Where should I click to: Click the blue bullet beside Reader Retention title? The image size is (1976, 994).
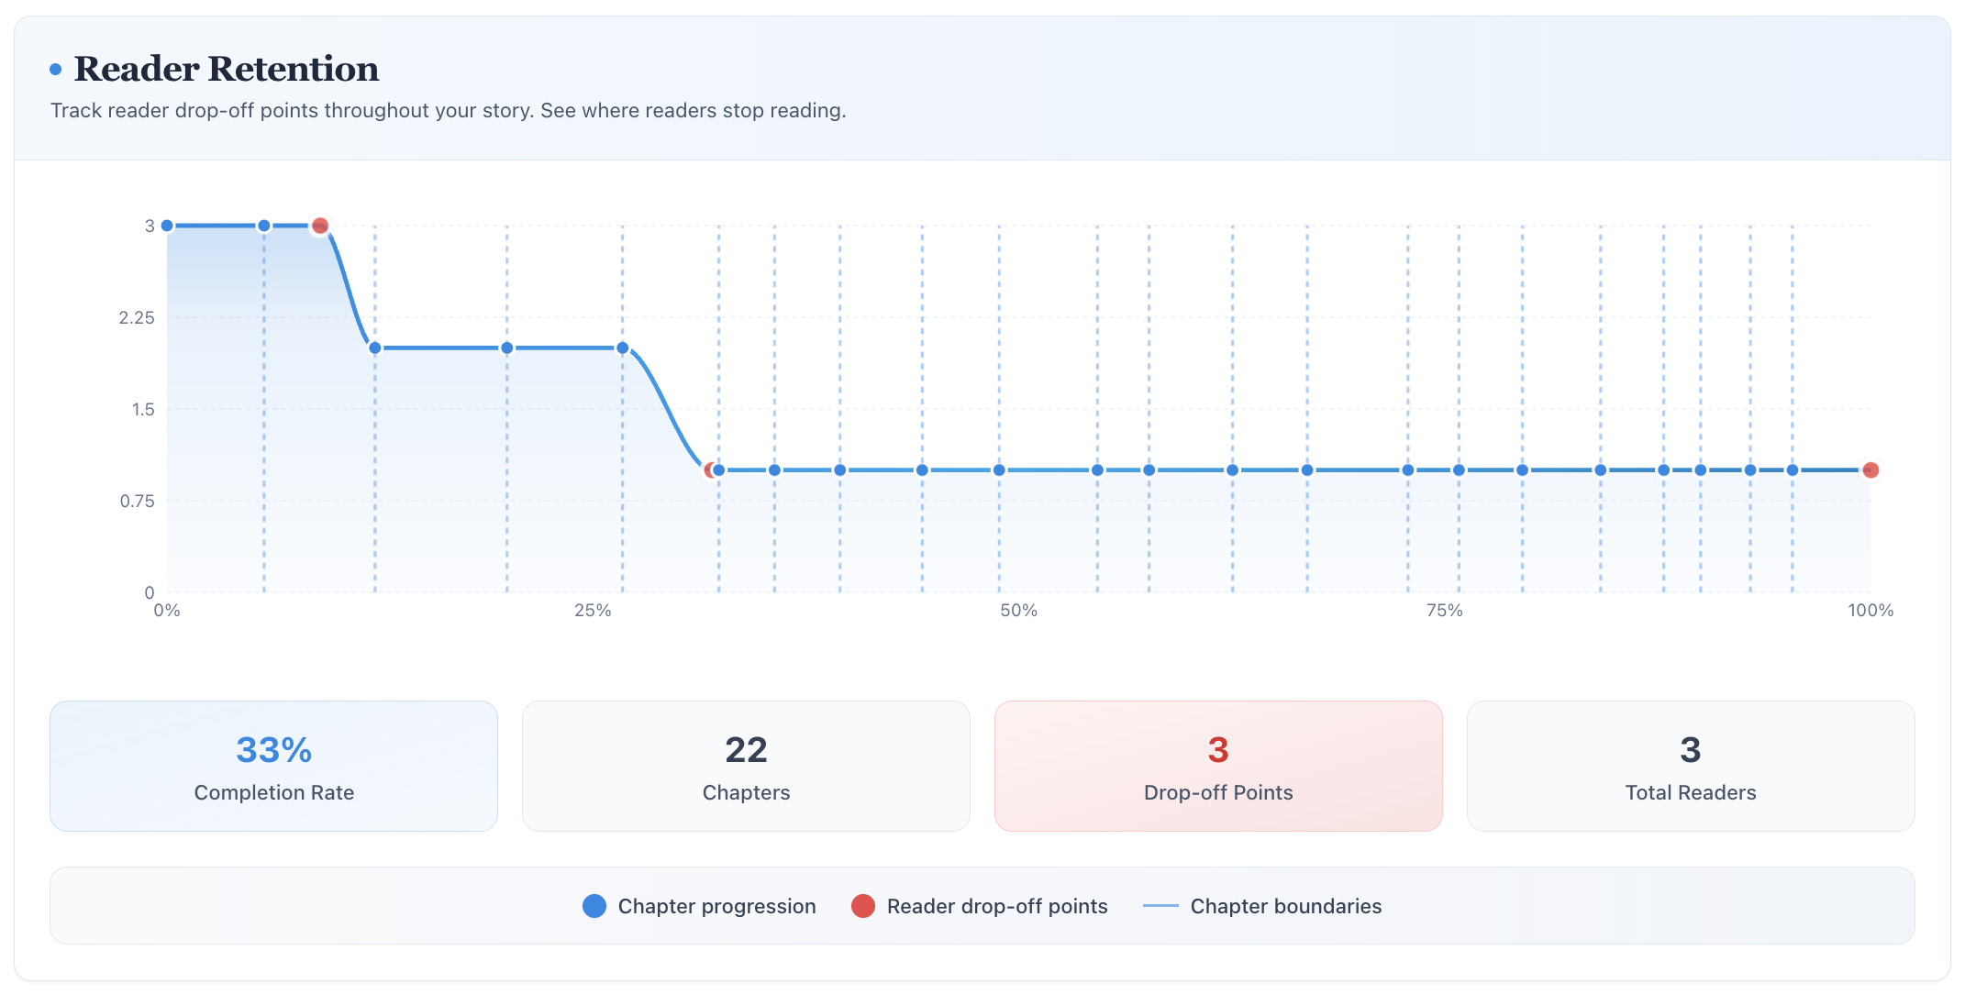[x=56, y=70]
